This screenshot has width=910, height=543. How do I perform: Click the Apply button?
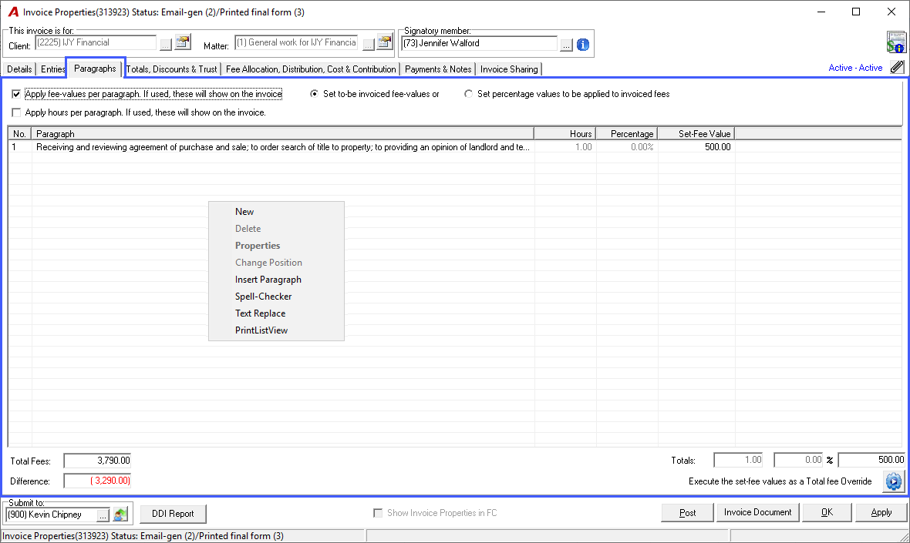[881, 512]
